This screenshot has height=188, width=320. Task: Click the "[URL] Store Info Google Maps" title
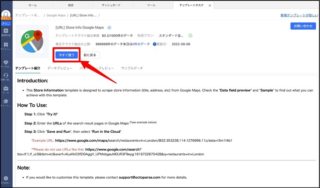(x=80, y=28)
